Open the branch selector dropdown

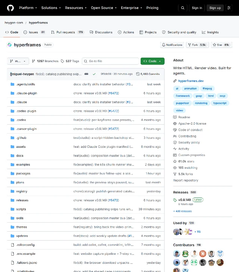pos(18,61)
